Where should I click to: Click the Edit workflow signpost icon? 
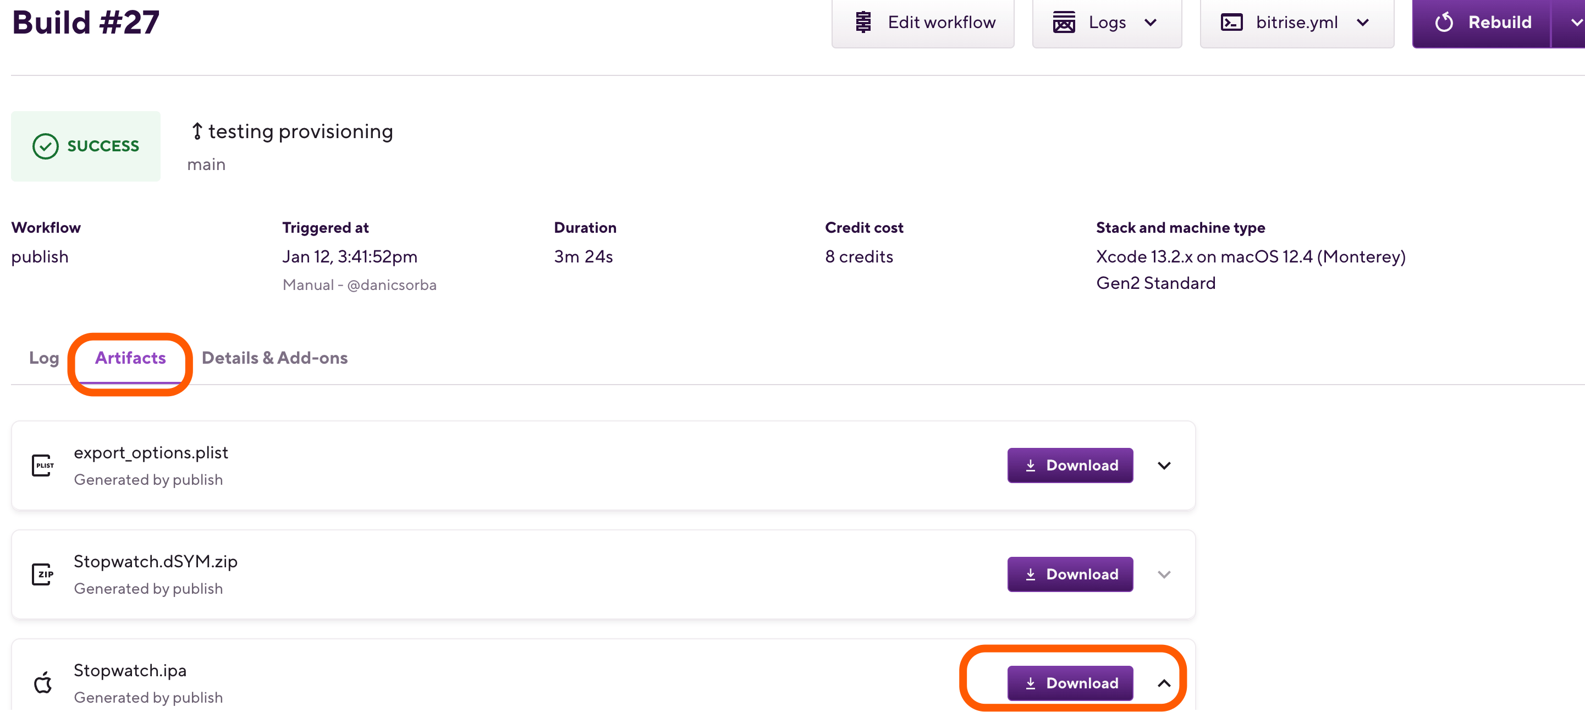863,22
